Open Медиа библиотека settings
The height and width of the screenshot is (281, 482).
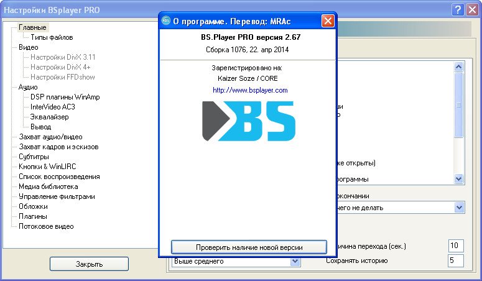click(48, 187)
